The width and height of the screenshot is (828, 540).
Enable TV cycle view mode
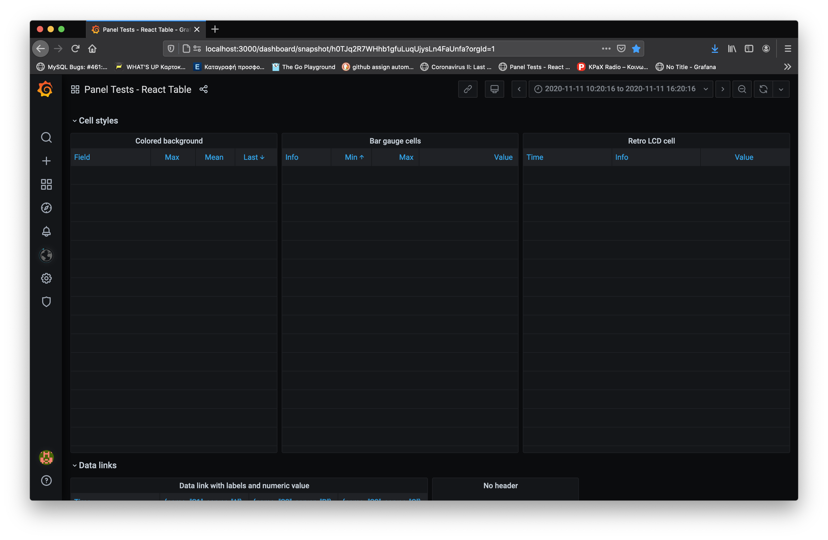(x=494, y=89)
